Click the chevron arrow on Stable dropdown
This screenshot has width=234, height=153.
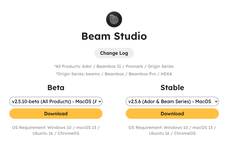click(x=216, y=102)
